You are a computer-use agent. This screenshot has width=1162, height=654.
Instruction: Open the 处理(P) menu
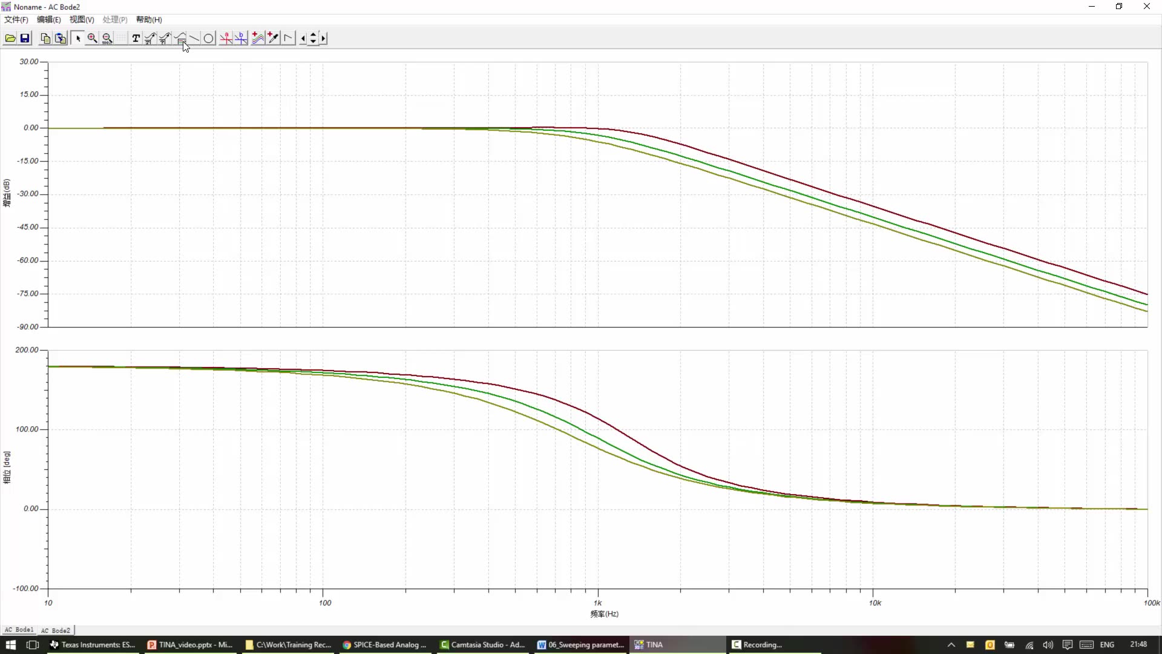pos(115,19)
